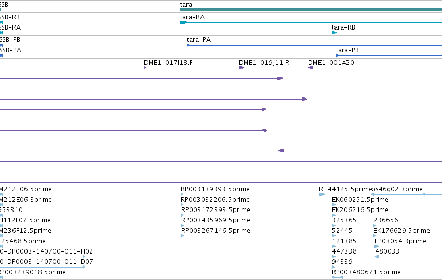Click the 236656 feature label
The height and width of the screenshot is (280, 442).
tap(385, 220)
